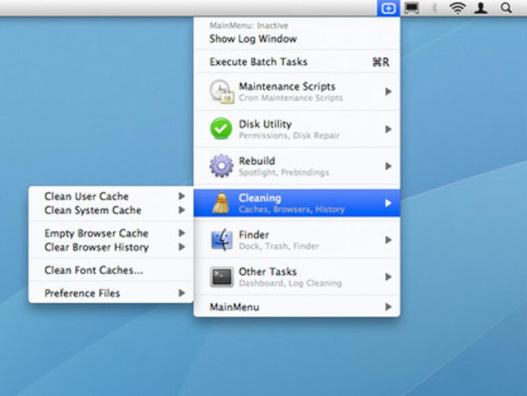Click the Cleaning menu item label

(260, 198)
